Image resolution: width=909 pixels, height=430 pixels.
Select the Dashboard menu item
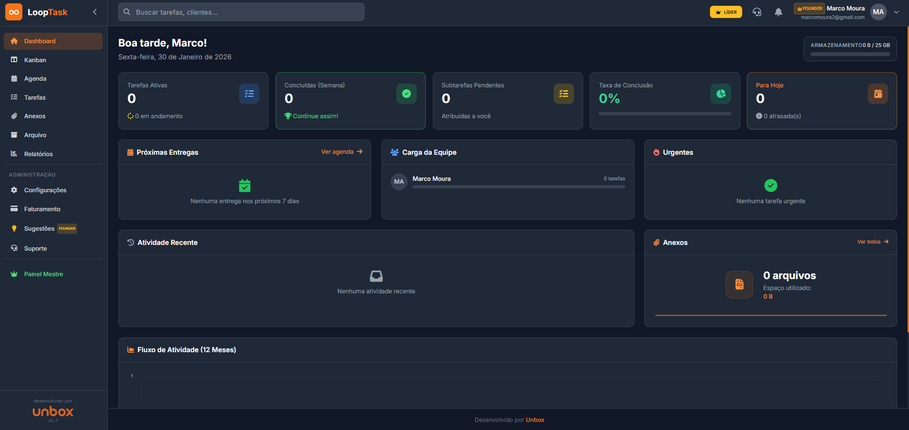(x=39, y=41)
